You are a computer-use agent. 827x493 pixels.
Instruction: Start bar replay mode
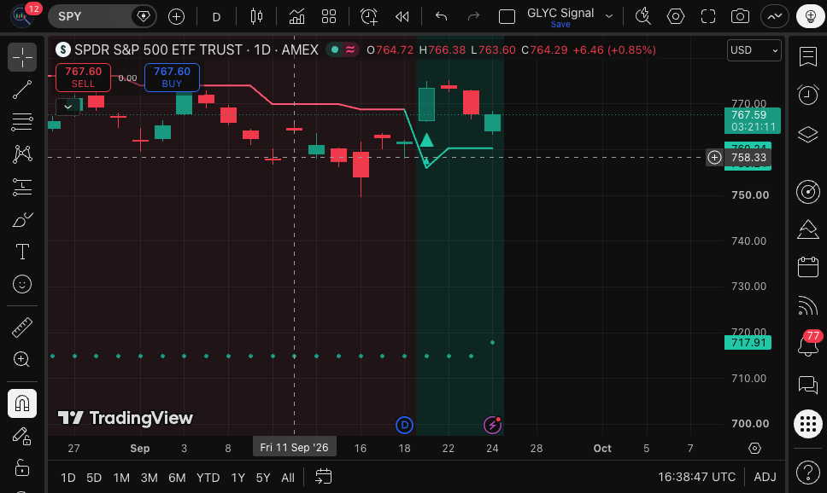[x=402, y=17]
